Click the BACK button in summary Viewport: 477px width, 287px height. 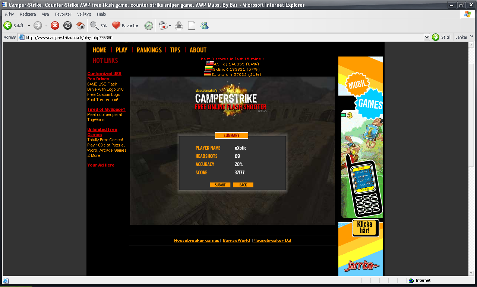point(243,185)
